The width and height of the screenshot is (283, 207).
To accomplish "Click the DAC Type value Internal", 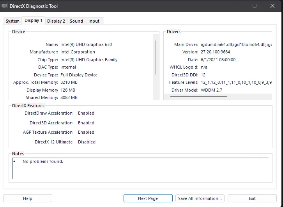I will pyautogui.click(x=68, y=67).
